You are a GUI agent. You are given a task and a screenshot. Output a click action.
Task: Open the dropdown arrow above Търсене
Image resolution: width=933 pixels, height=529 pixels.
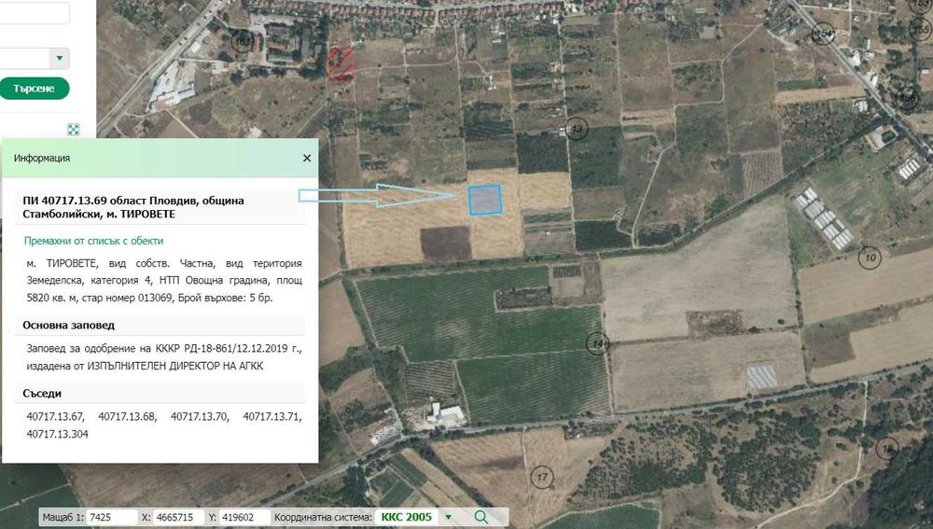click(60, 59)
